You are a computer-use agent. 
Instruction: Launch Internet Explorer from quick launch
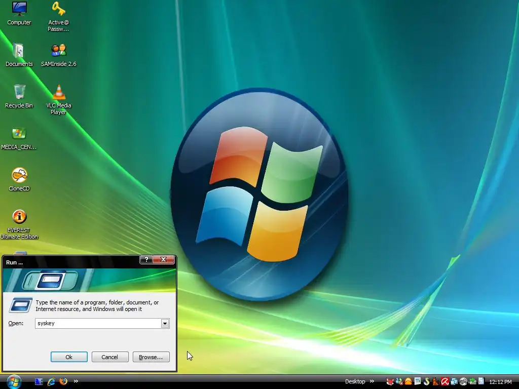pyautogui.click(x=51, y=381)
